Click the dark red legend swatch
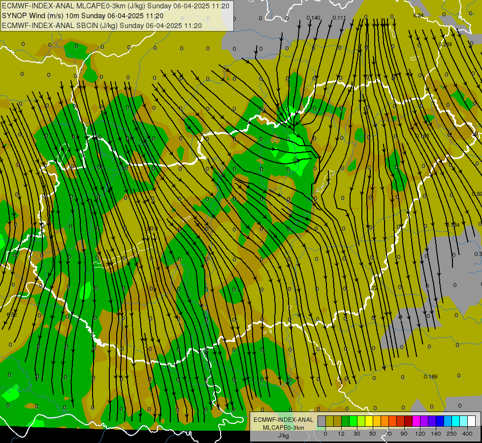This screenshot has height=443, width=482. (409, 421)
